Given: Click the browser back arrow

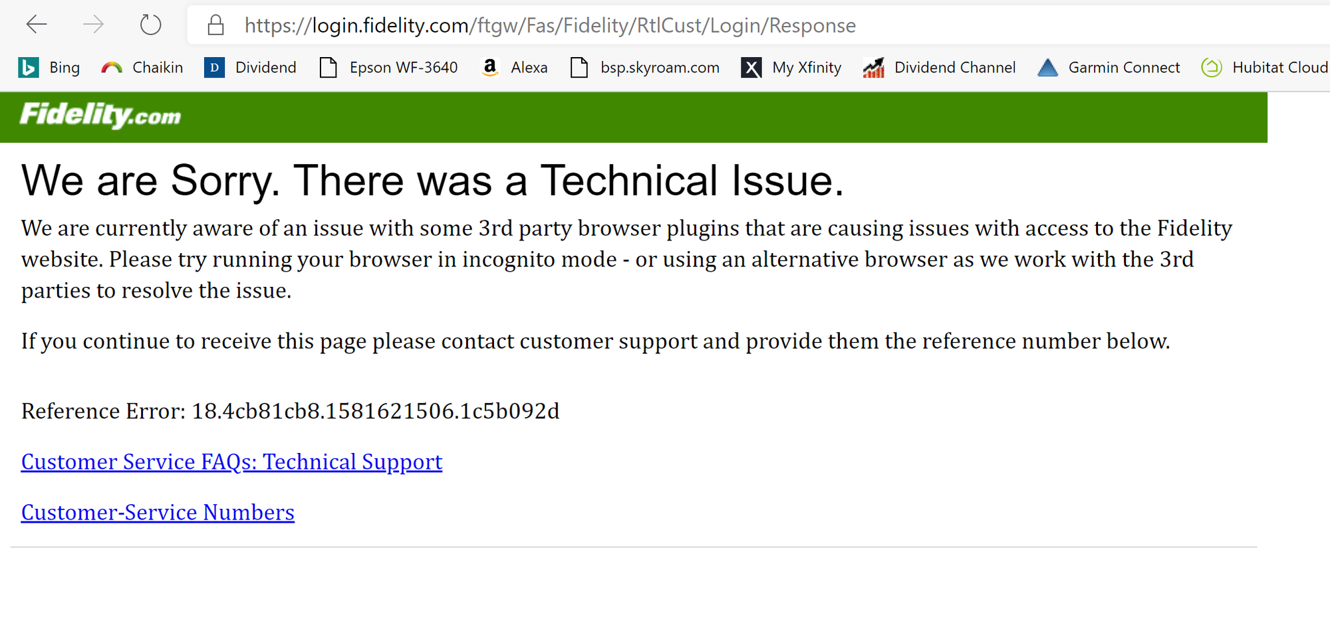Looking at the screenshot, I should [x=37, y=25].
